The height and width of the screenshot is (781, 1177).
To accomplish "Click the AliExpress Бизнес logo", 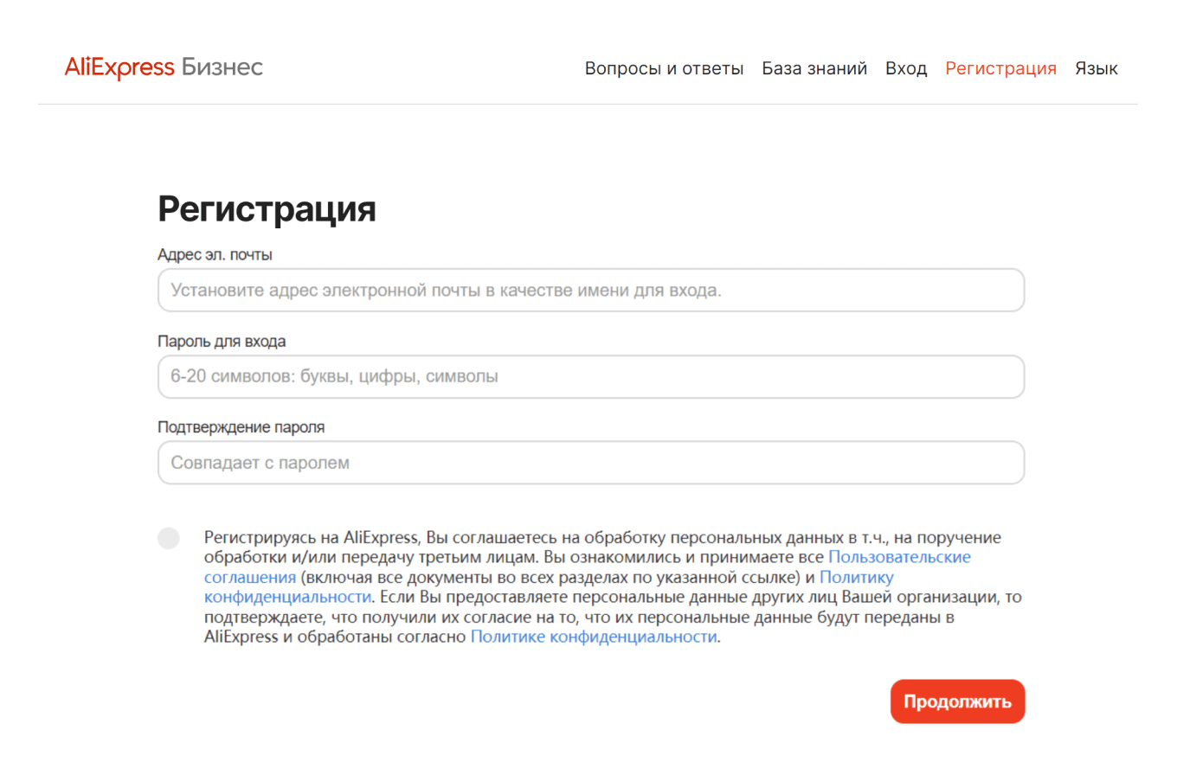I will click(163, 67).
